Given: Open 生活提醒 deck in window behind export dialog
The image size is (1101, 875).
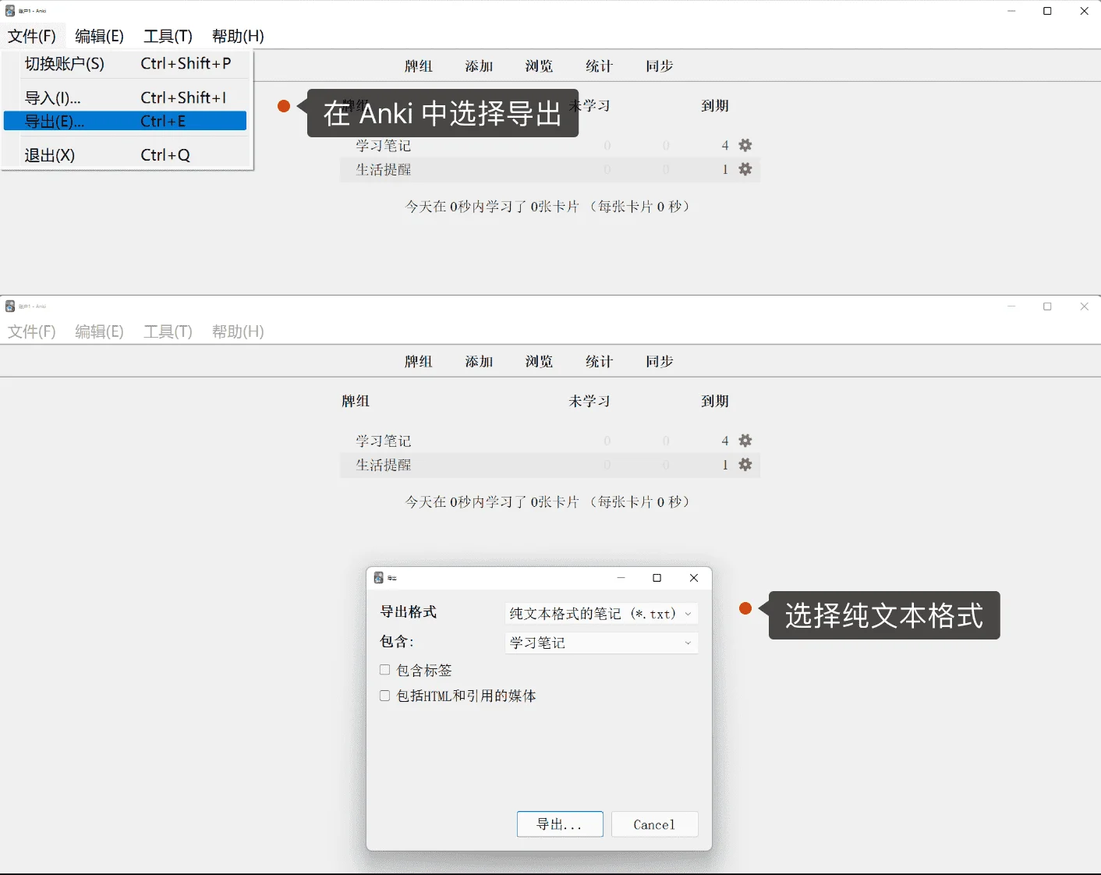Looking at the screenshot, I should (384, 465).
